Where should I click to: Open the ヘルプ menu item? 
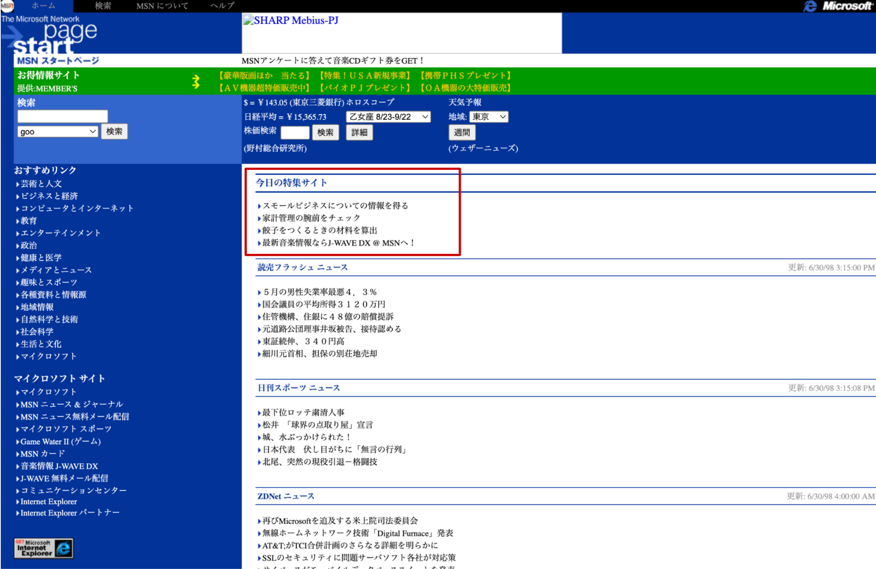pyautogui.click(x=222, y=6)
